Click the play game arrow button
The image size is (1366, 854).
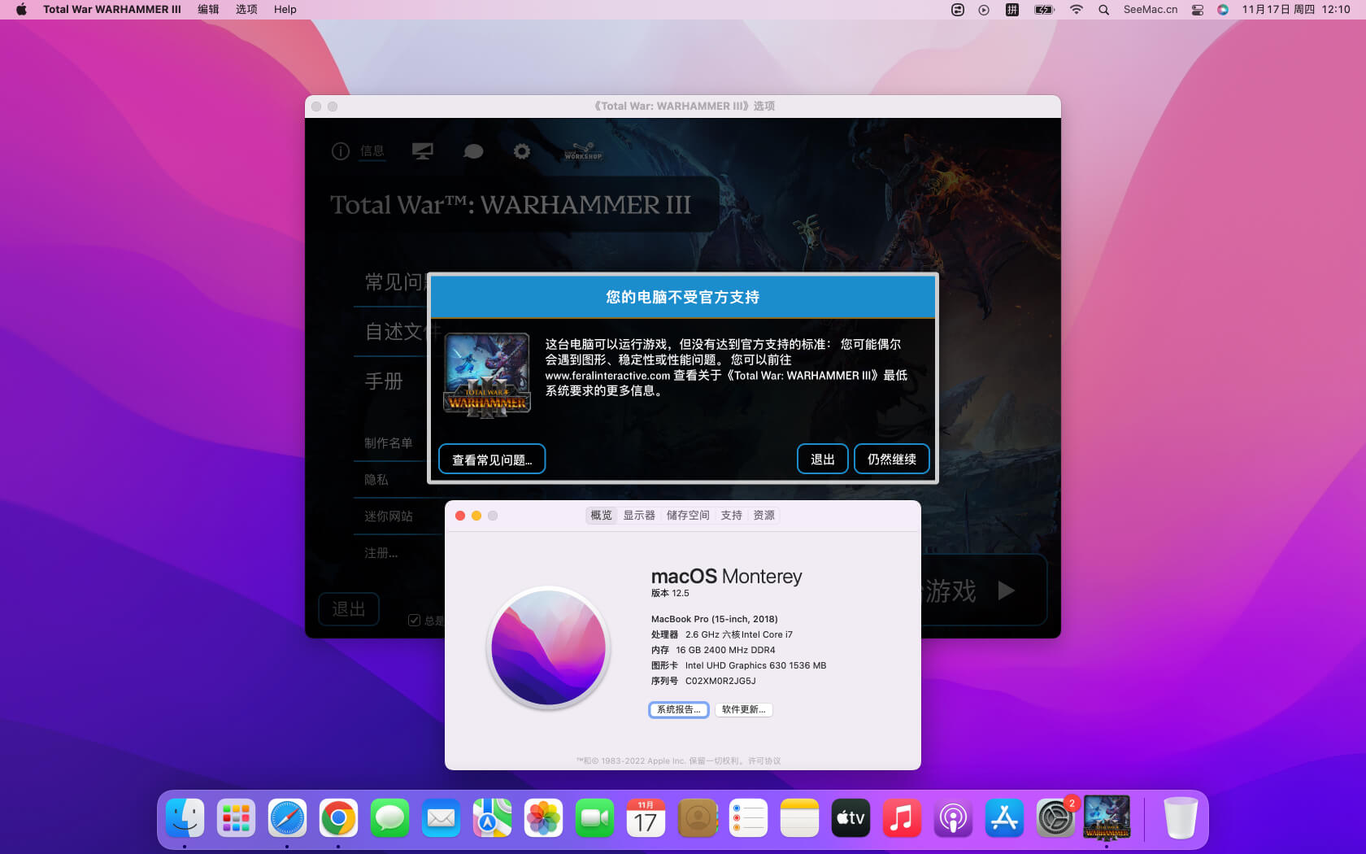click(x=1006, y=590)
